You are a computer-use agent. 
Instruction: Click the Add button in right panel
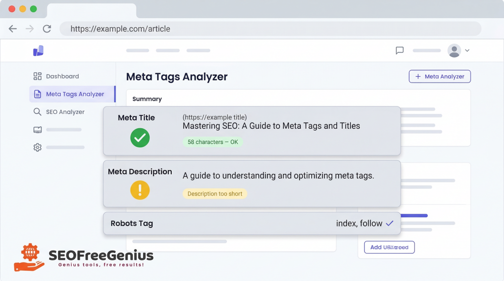click(389, 247)
